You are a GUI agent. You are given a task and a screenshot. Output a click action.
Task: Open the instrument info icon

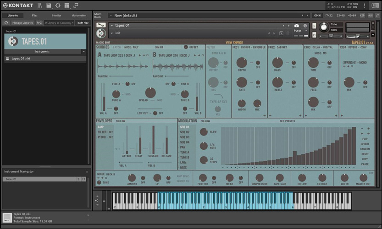[x=304, y=26]
